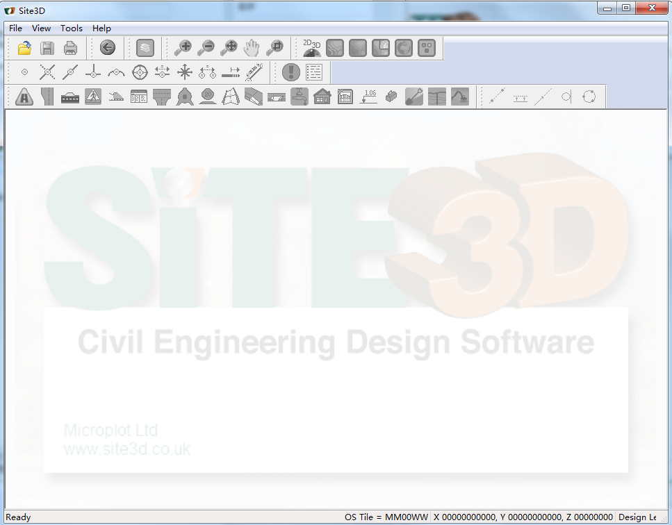Screen dimensions: 672x525
Task: Click the map with photo overlay icon
Action: [x=381, y=47]
